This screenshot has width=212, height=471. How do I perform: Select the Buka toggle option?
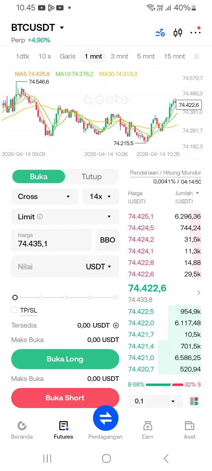point(39,177)
